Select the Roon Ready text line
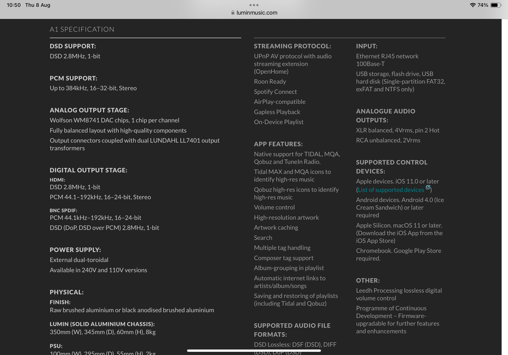 click(270, 81)
